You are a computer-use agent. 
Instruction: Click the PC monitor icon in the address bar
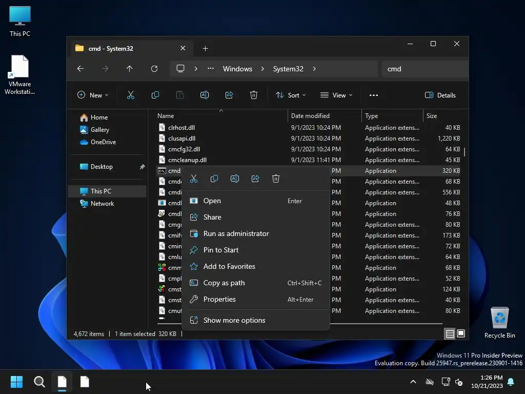pyautogui.click(x=180, y=69)
